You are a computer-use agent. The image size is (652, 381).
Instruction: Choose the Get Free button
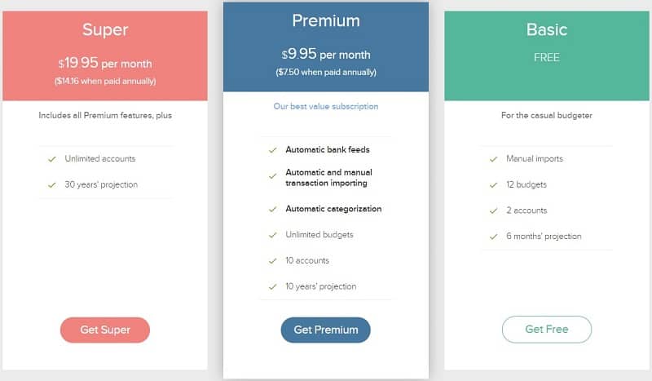coord(546,329)
